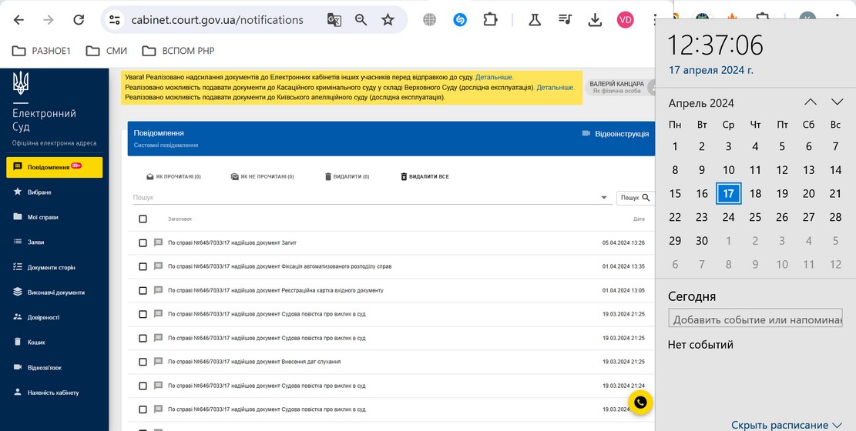
Task: Open first Детальніше link in yellow notice
Action: pyautogui.click(x=494, y=78)
